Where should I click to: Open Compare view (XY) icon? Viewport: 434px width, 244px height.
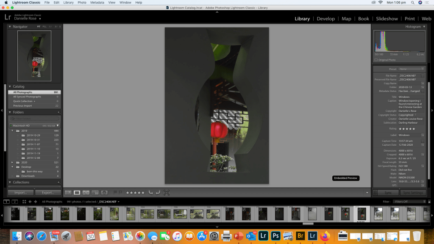pos(86,193)
